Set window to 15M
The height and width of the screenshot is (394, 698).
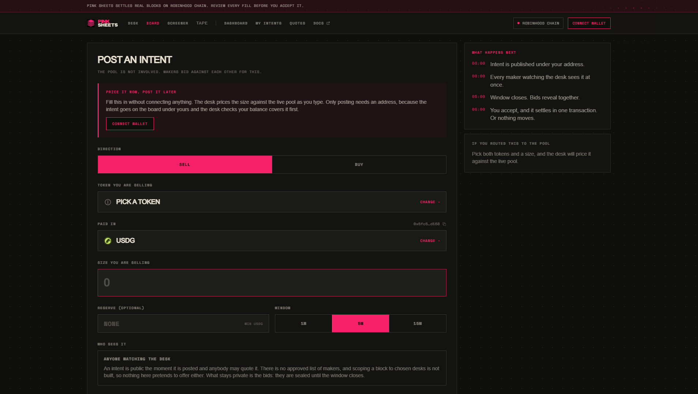click(x=418, y=323)
